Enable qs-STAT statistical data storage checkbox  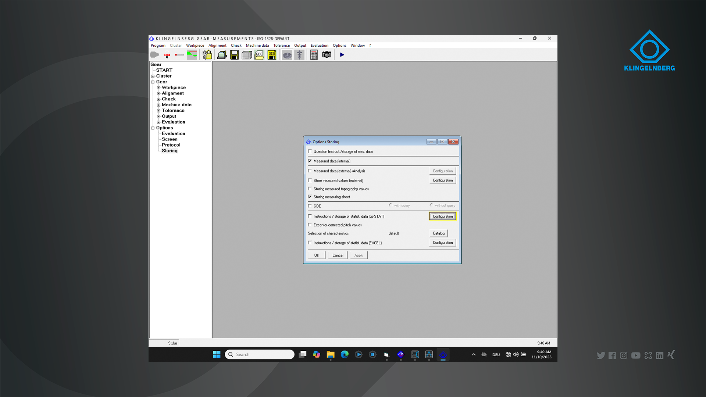point(310,216)
